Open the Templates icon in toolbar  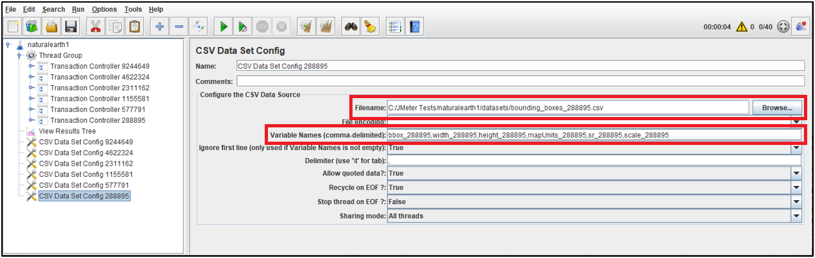[32, 27]
